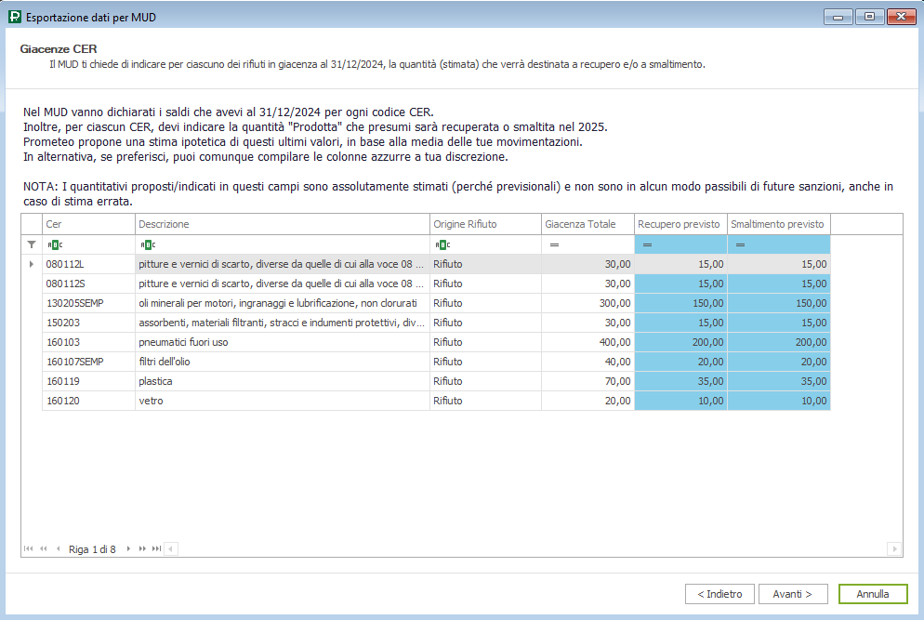Go to the next page in the navigator
Image resolution: width=924 pixels, height=620 pixels.
[142, 548]
